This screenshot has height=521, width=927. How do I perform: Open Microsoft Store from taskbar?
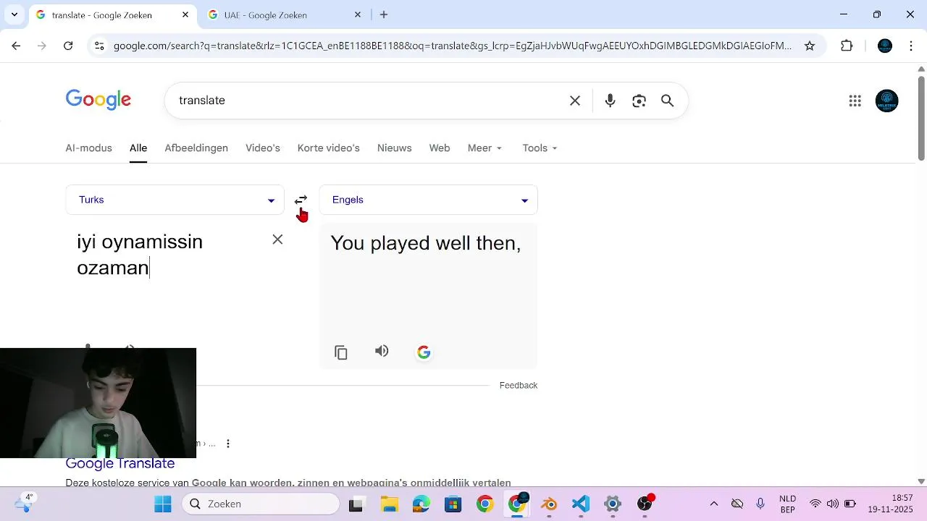(453, 504)
